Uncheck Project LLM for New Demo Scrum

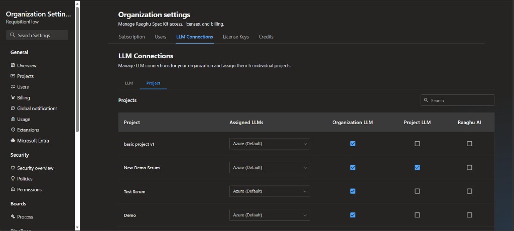[x=417, y=167]
